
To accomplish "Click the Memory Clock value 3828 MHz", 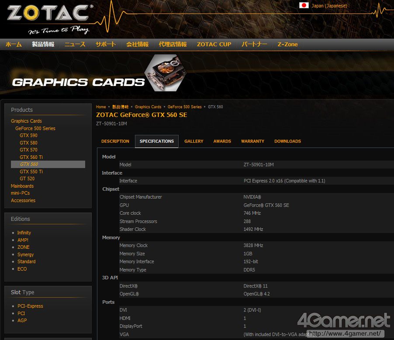I will tap(253, 245).
